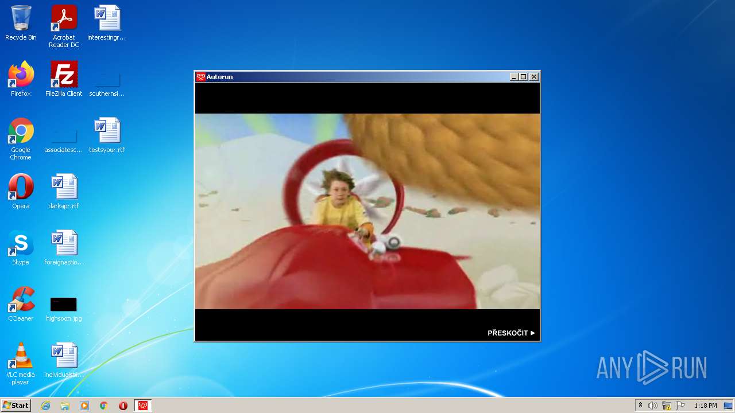
Task: Open Windows Media Player from taskbar
Action: point(84,406)
